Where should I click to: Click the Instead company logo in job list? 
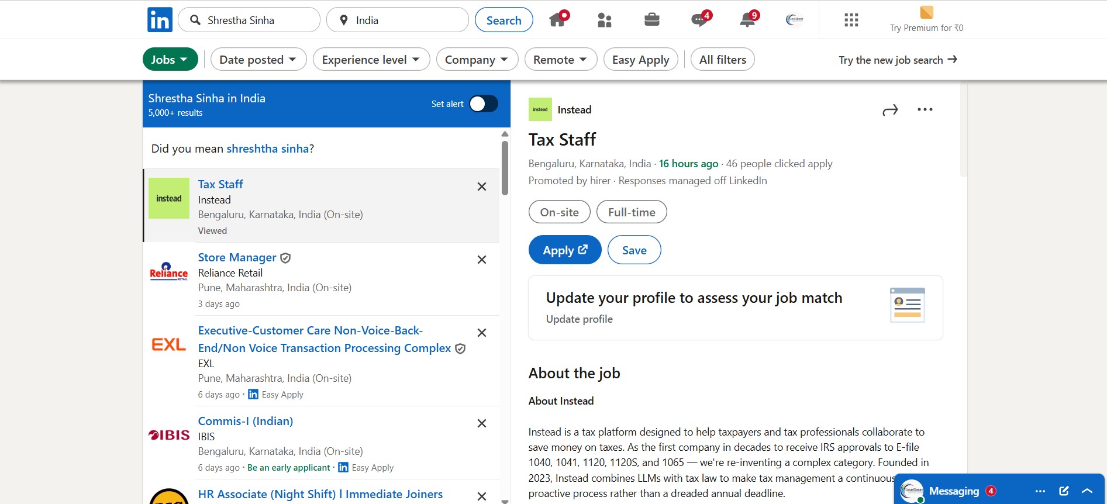(x=169, y=198)
